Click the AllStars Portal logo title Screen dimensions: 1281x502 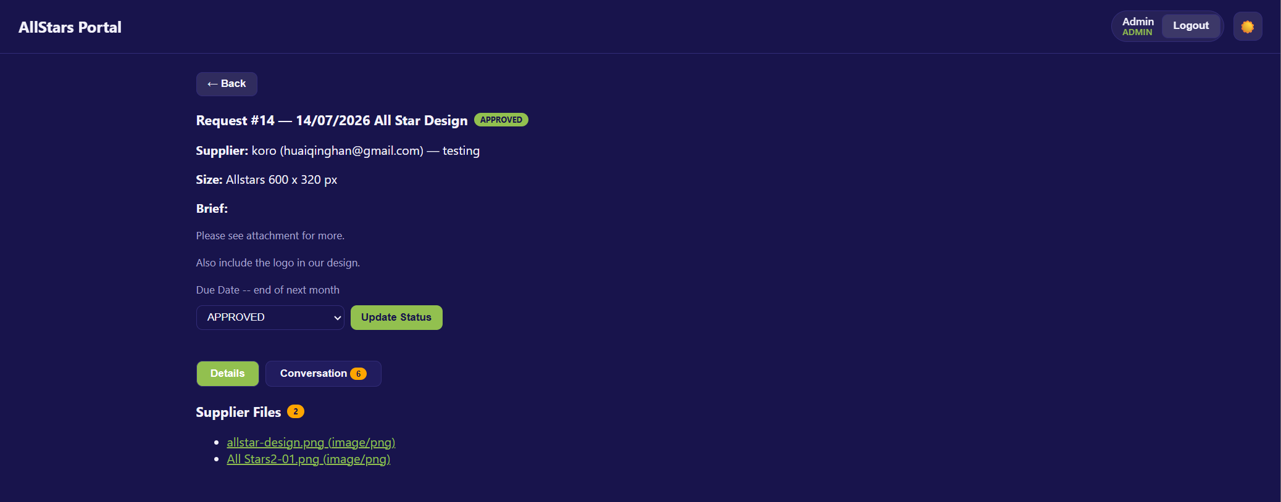coord(70,27)
